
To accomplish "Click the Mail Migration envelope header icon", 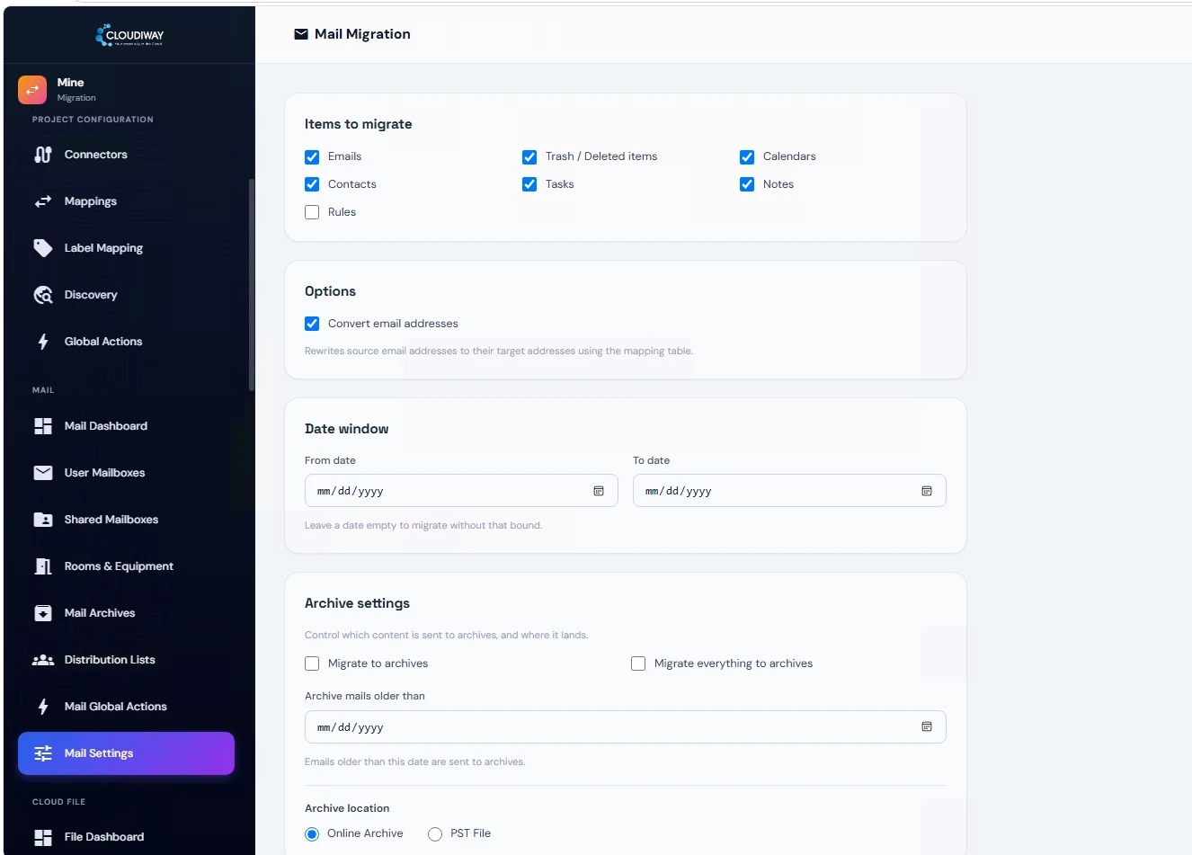I will (301, 34).
